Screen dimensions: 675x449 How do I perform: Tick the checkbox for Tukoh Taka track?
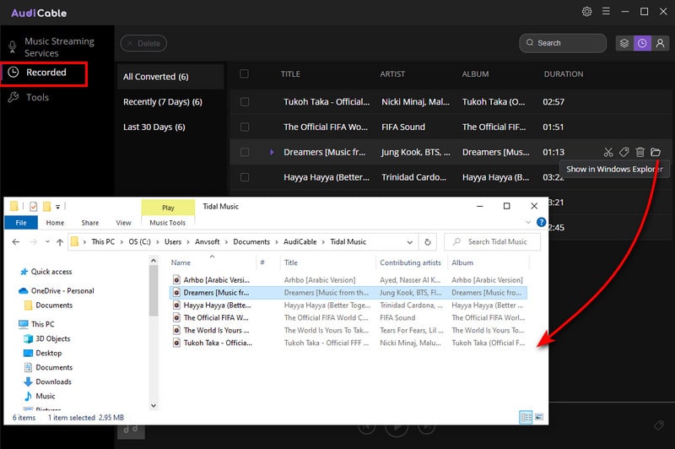[245, 101]
